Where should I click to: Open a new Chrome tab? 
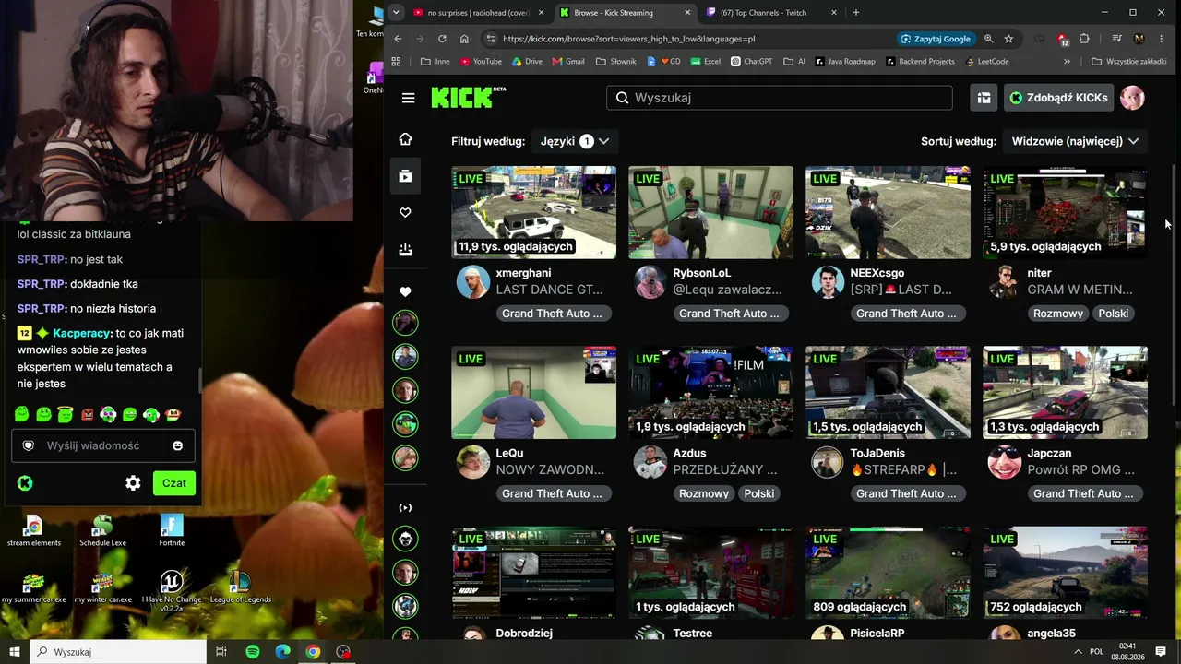tap(855, 13)
